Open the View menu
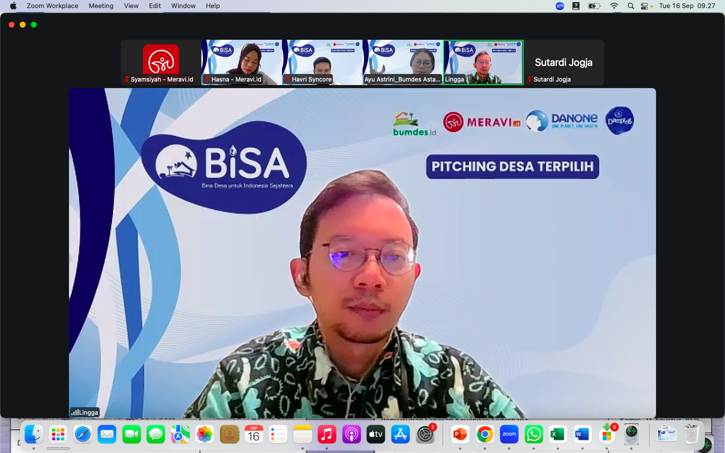 [131, 6]
